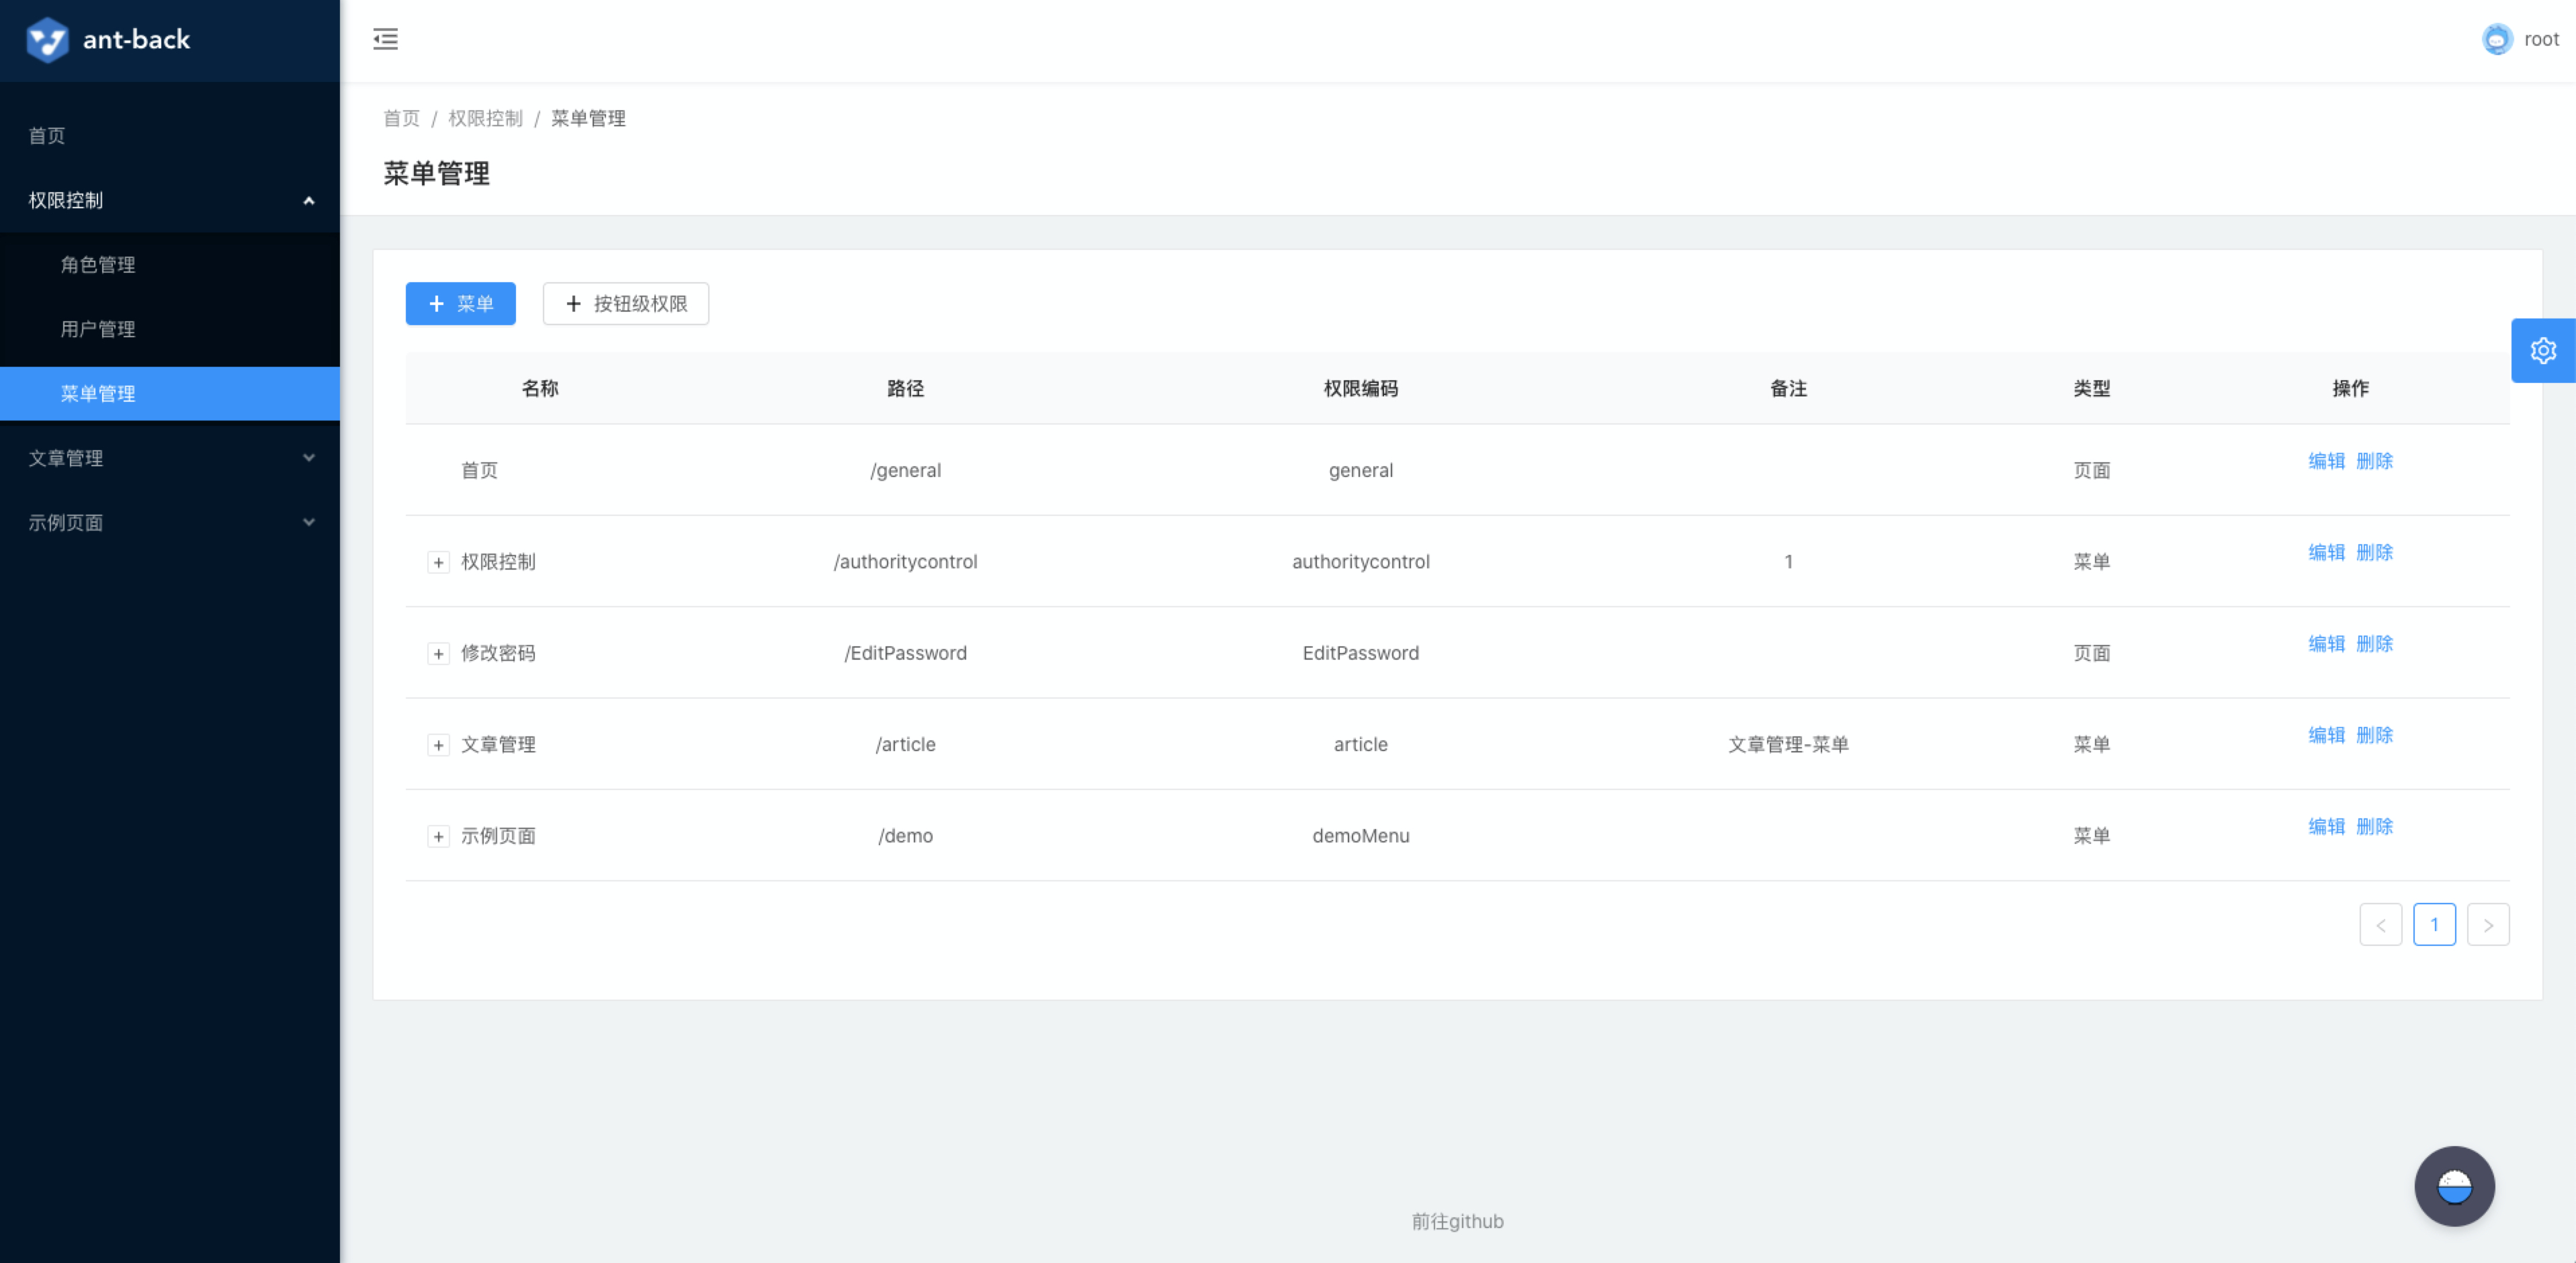
Task: Open the settings gear drawer
Action: tap(2542, 351)
